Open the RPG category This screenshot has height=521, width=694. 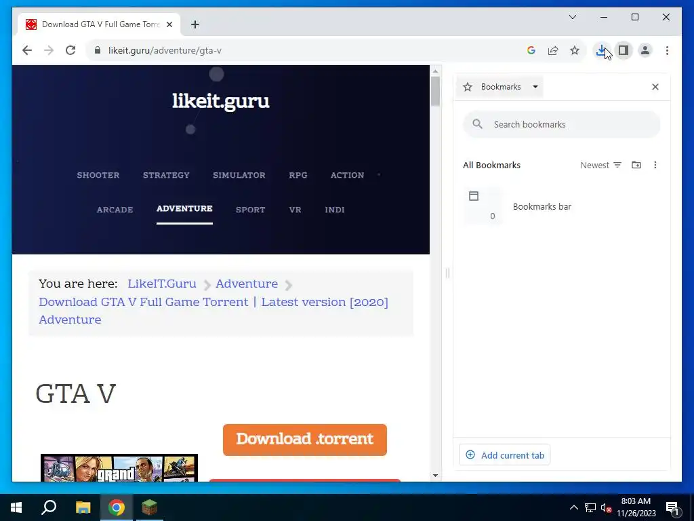[x=298, y=175]
